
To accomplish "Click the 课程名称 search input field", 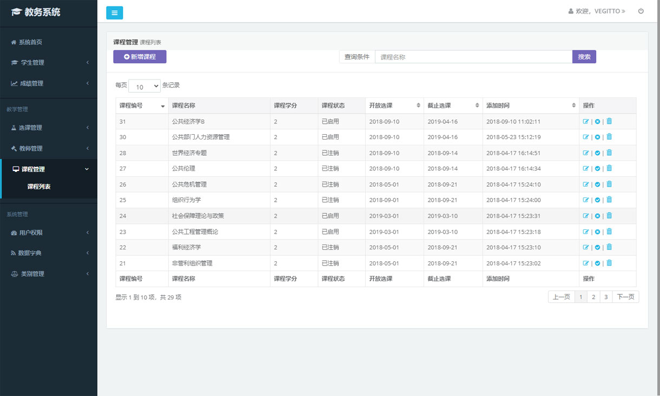I will (x=473, y=57).
